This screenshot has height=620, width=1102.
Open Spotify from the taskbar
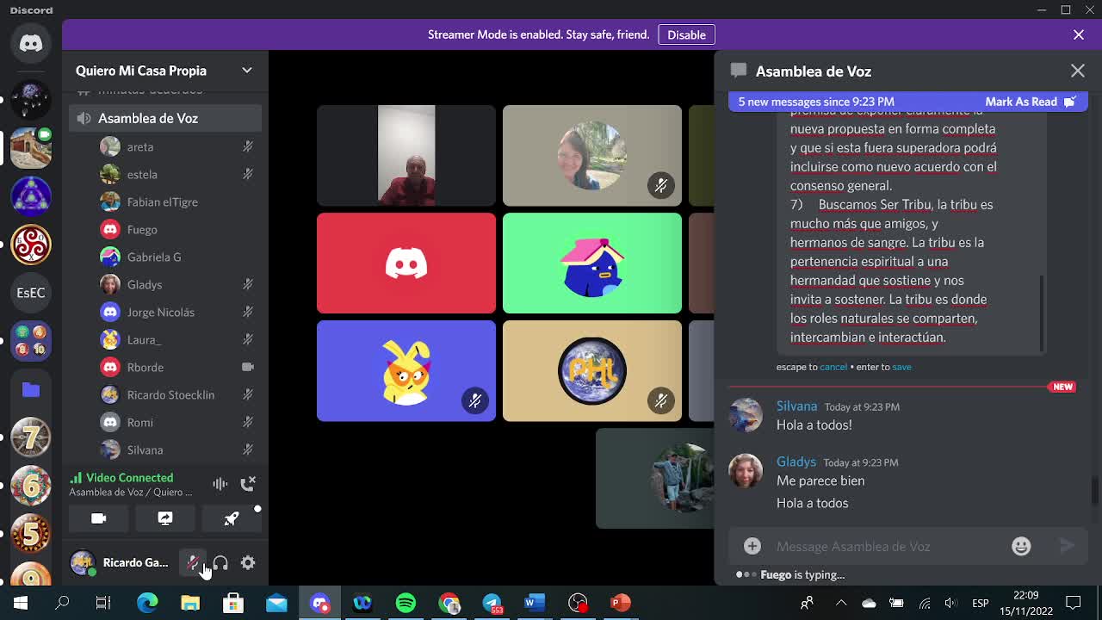[x=406, y=603]
